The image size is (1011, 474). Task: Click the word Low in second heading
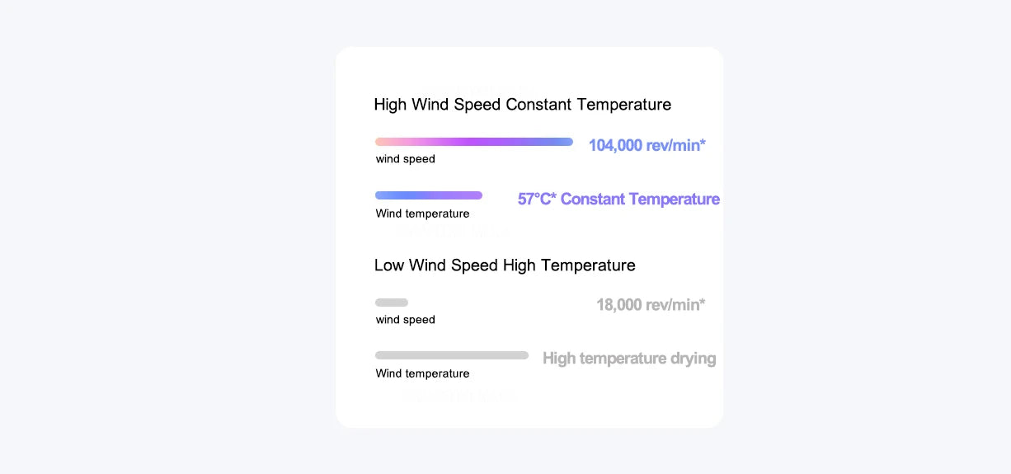tap(389, 265)
